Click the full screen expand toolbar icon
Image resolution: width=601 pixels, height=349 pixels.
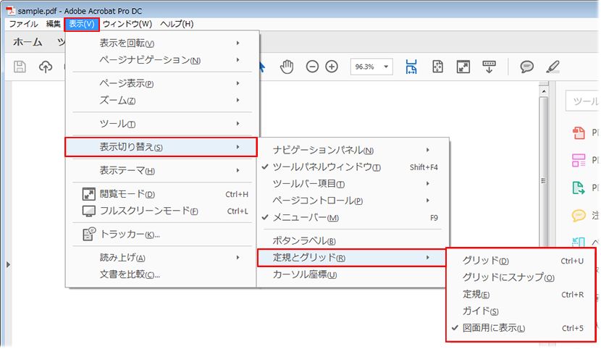463,67
